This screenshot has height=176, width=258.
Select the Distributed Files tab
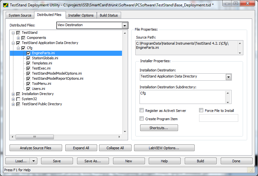point(49,15)
